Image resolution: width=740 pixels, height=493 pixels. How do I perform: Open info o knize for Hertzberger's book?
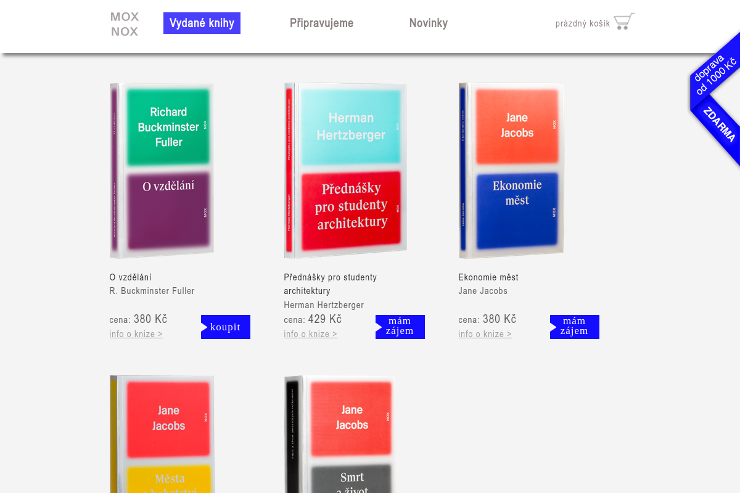(311, 334)
